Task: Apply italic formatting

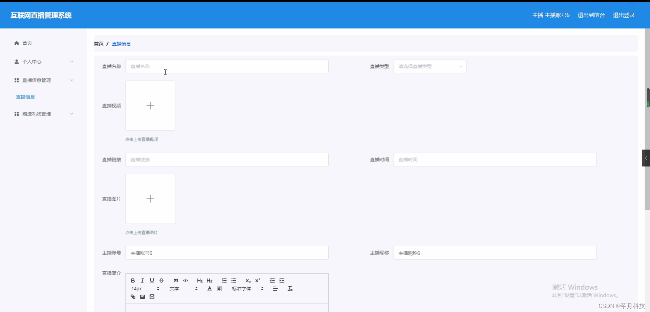Action: tap(142, 280)
